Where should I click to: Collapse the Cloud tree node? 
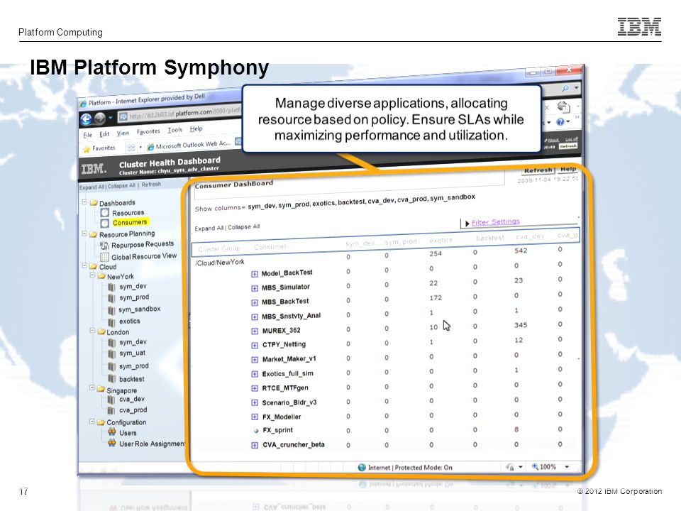[x=84, y=265]
